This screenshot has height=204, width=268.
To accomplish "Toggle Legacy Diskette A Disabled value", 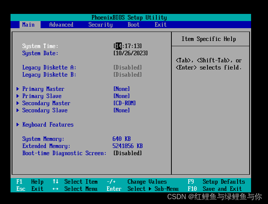I will click(x=127, y=68).
